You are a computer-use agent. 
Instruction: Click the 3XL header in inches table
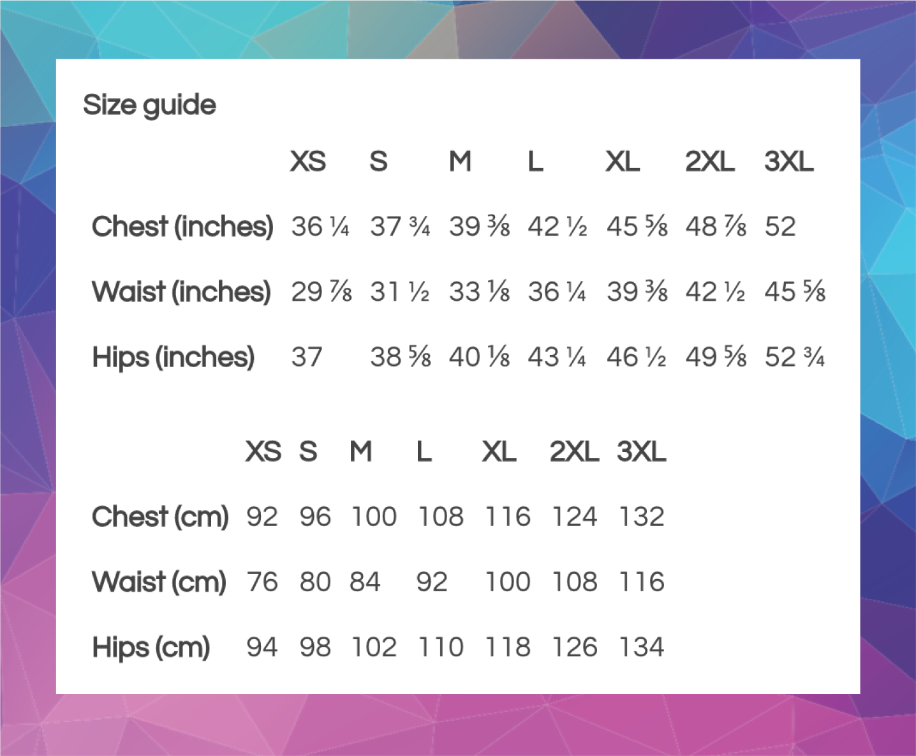point(788,162)
